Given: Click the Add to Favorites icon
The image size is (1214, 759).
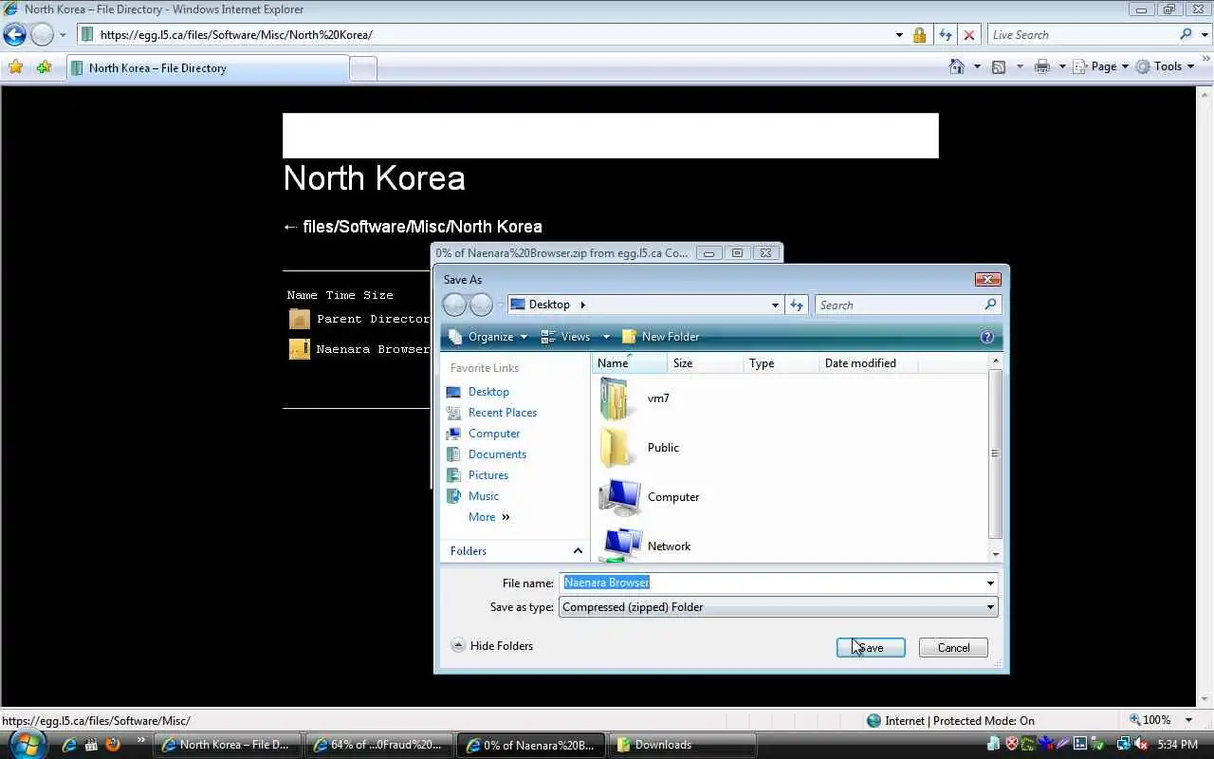Looking at the screenshot, I should pyautogui.click(x=44, y=67).
